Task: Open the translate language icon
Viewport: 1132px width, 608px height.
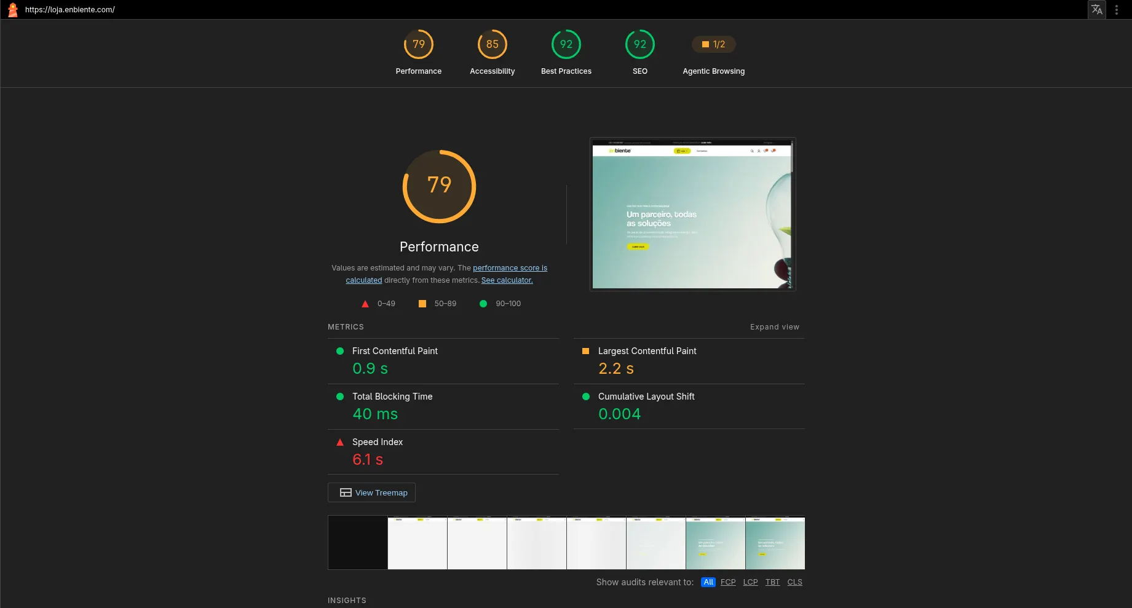Action: point(1097,10)
